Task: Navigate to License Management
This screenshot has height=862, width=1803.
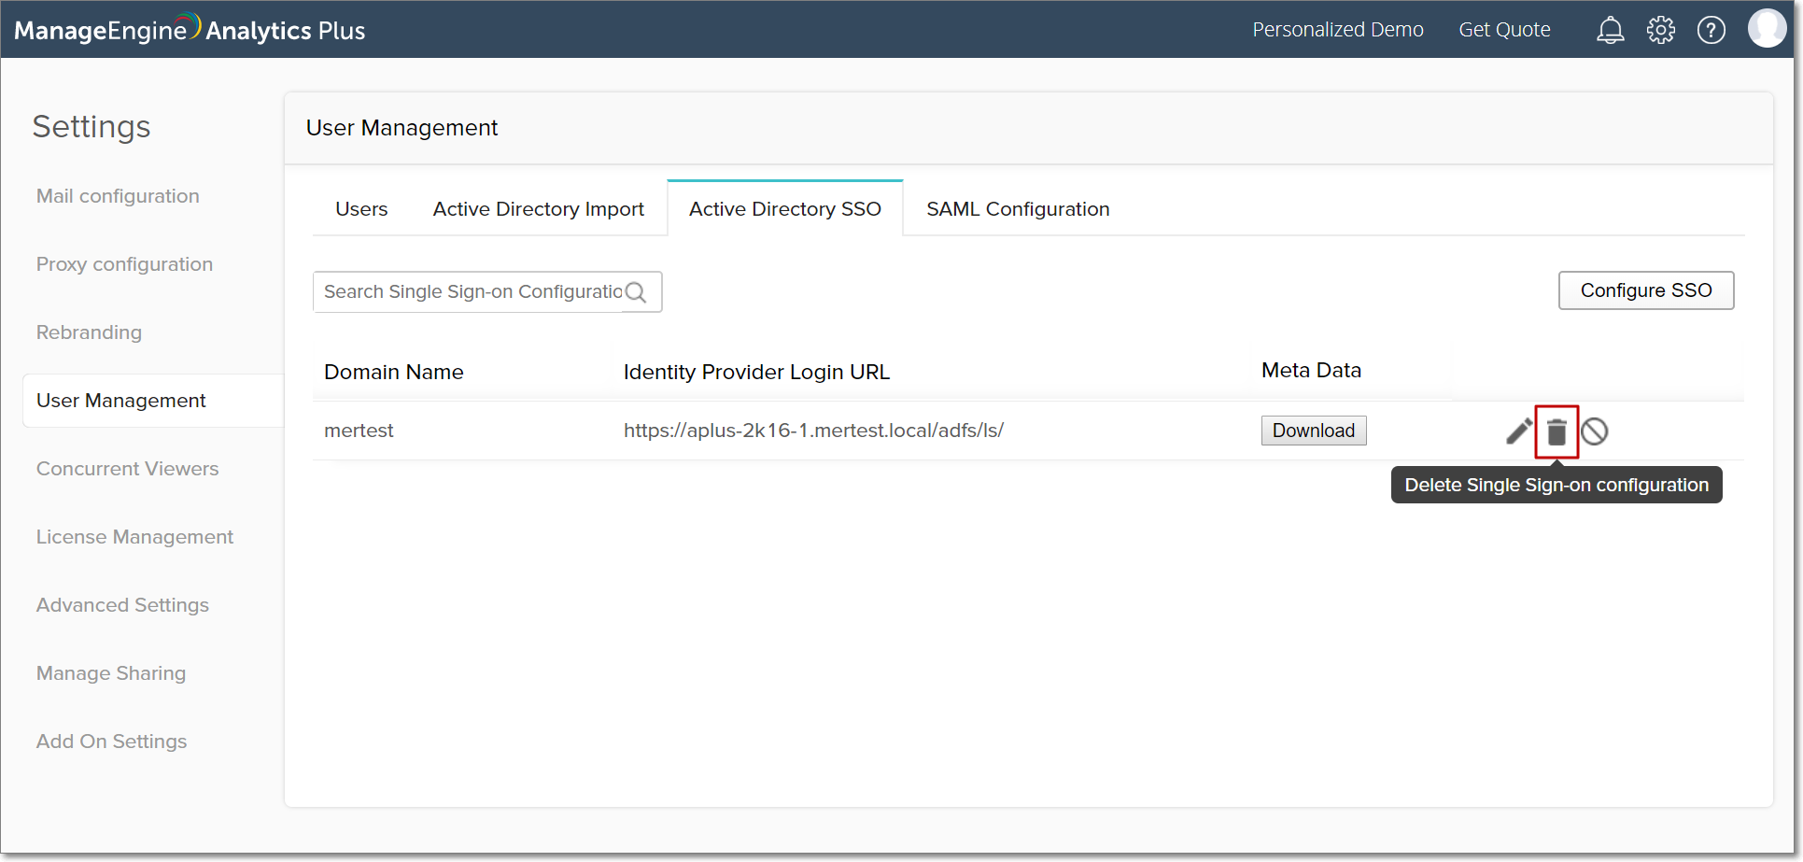Action: coord(134,537)
